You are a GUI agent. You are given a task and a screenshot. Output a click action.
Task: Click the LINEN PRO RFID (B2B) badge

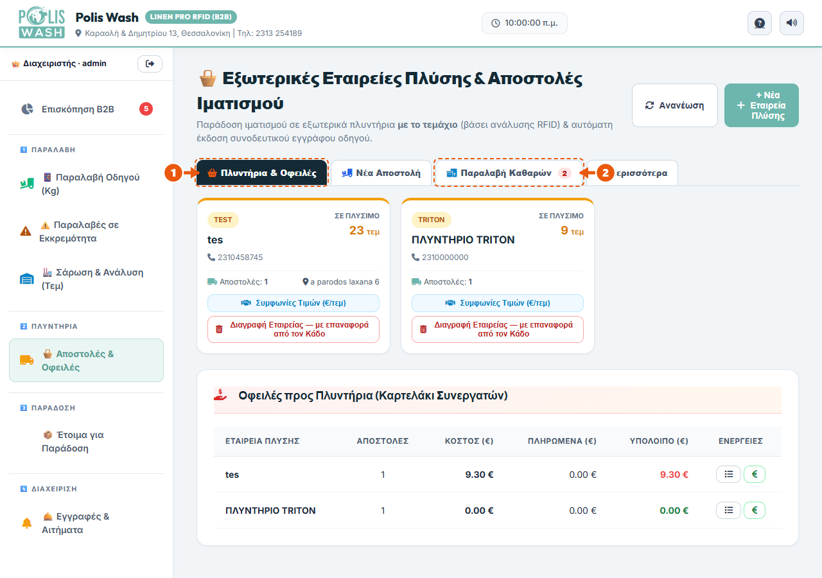[191, 17]
